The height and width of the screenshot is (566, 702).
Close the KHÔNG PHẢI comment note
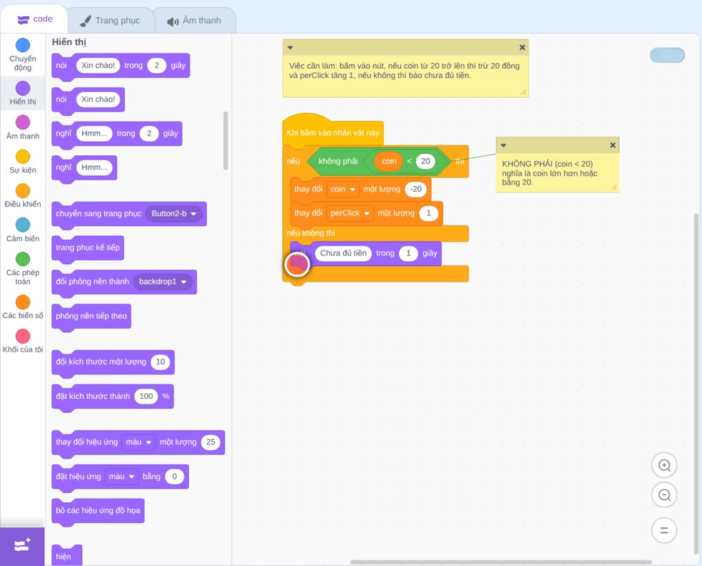pyautogui.click(x=613, y=145)
